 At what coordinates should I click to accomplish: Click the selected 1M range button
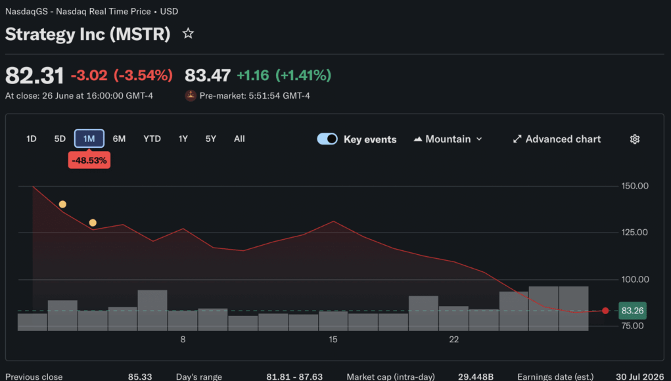89,139
